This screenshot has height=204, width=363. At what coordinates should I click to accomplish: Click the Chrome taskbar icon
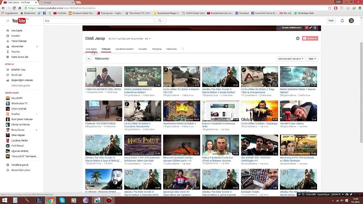point(50,200)
